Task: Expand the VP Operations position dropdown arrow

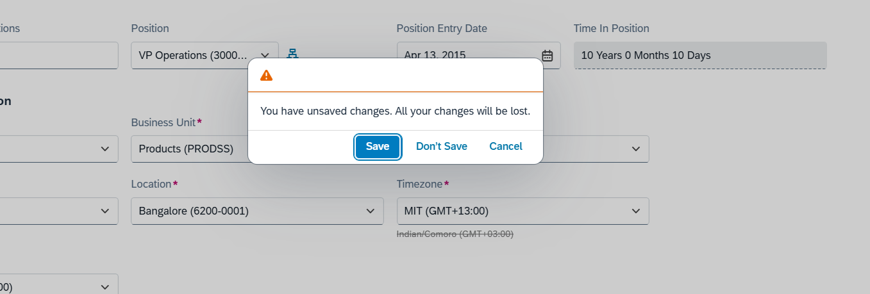Action: 265,55
